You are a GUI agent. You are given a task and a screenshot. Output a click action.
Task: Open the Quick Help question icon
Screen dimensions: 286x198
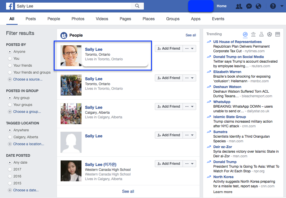click(x=273, y=6)
